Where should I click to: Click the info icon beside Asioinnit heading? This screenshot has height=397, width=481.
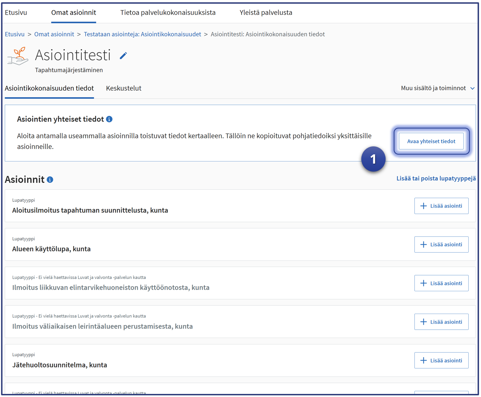coord(50,180)
